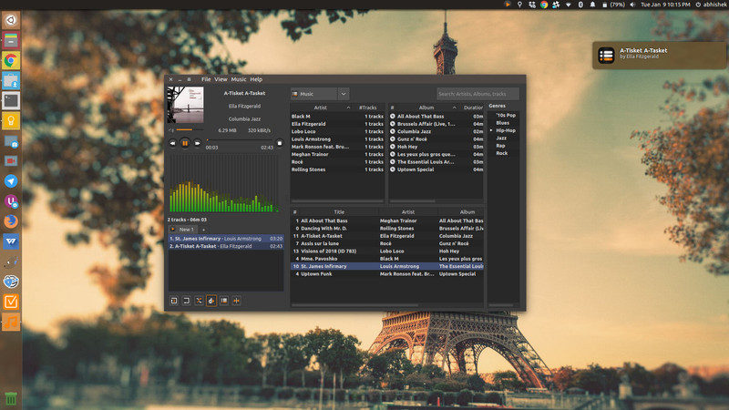
Task: Open the volume indicator in top panel
Action: [632, 5]
